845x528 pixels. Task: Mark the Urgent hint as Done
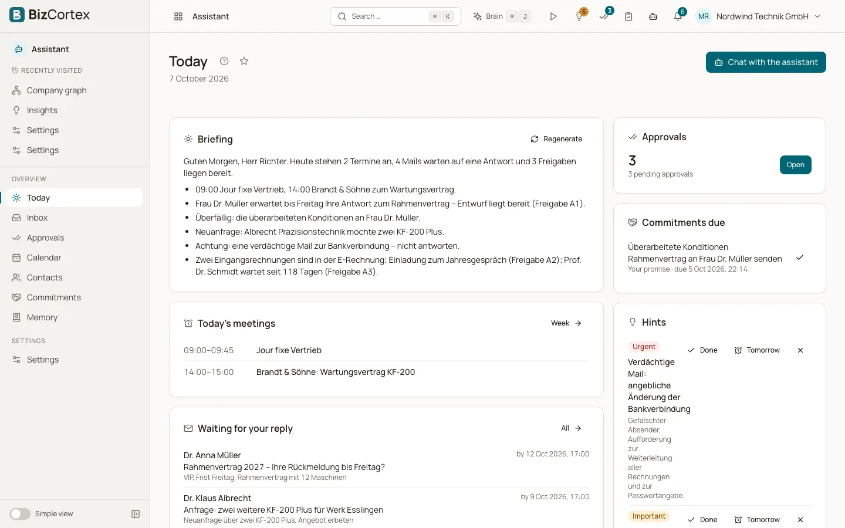[702, 350]
